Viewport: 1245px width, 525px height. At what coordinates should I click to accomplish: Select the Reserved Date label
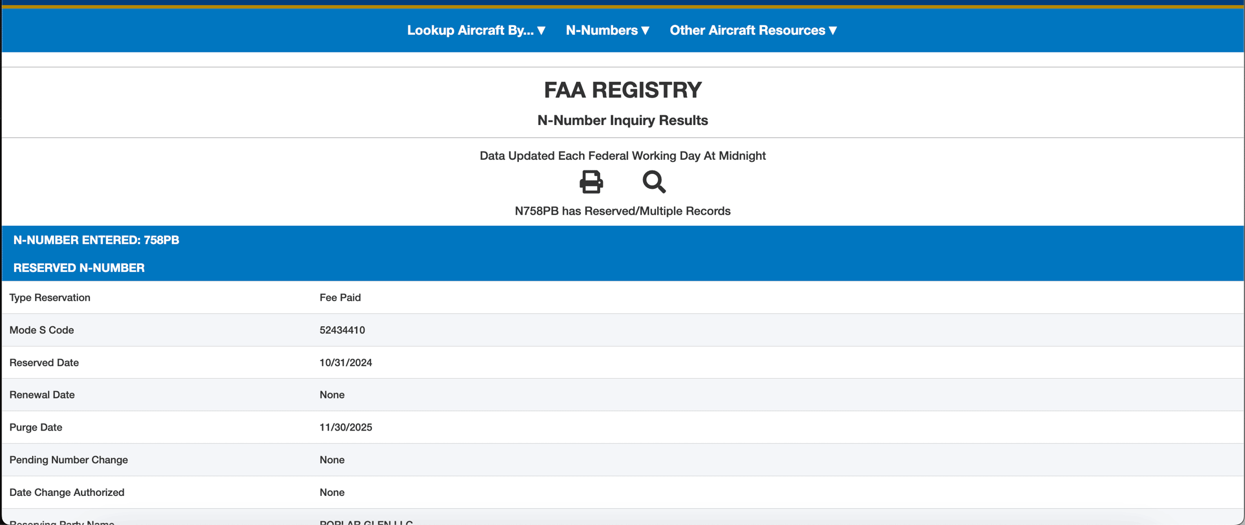point(44,363)
